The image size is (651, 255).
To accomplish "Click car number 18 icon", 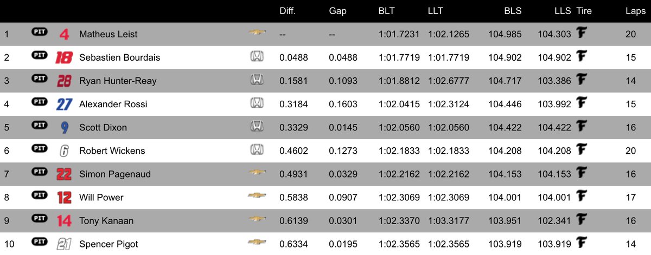I will 64,57.
